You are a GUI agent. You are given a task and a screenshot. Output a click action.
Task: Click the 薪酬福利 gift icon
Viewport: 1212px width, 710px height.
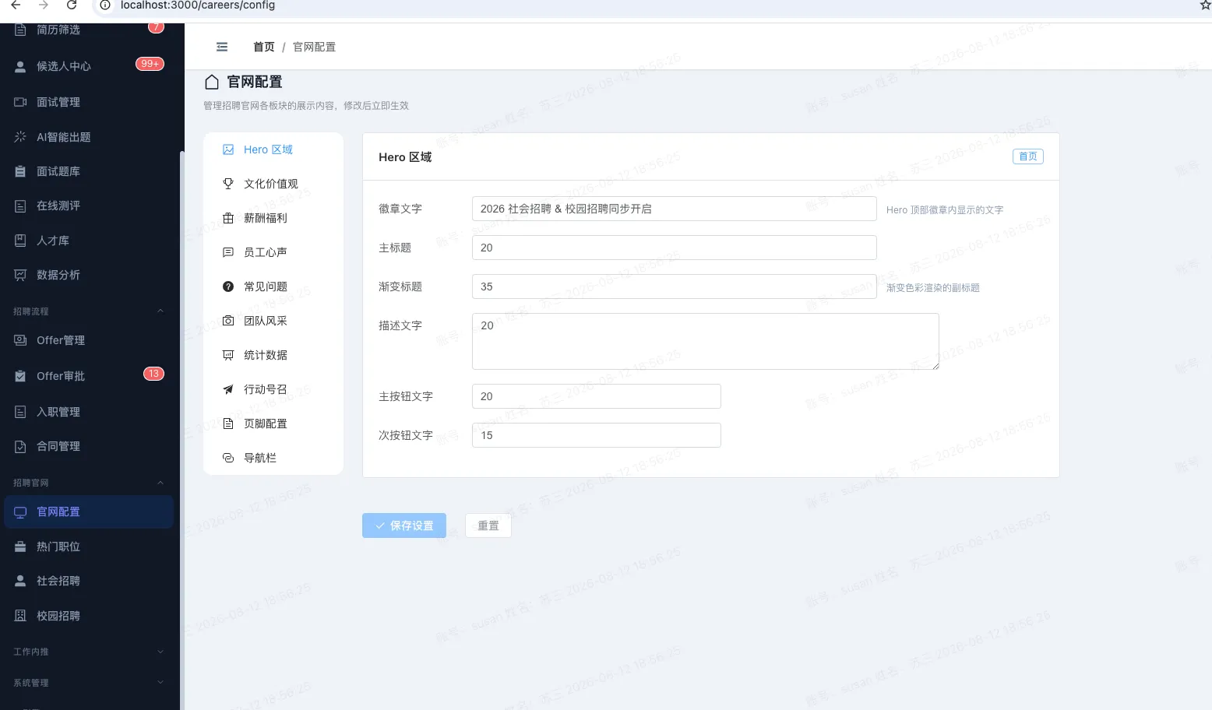pos(228,218)
